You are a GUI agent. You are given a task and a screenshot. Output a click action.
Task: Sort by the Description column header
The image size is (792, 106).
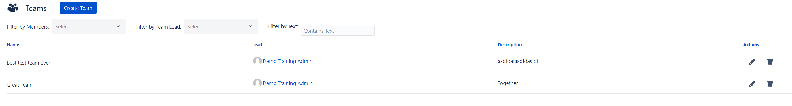click(510, 45)
